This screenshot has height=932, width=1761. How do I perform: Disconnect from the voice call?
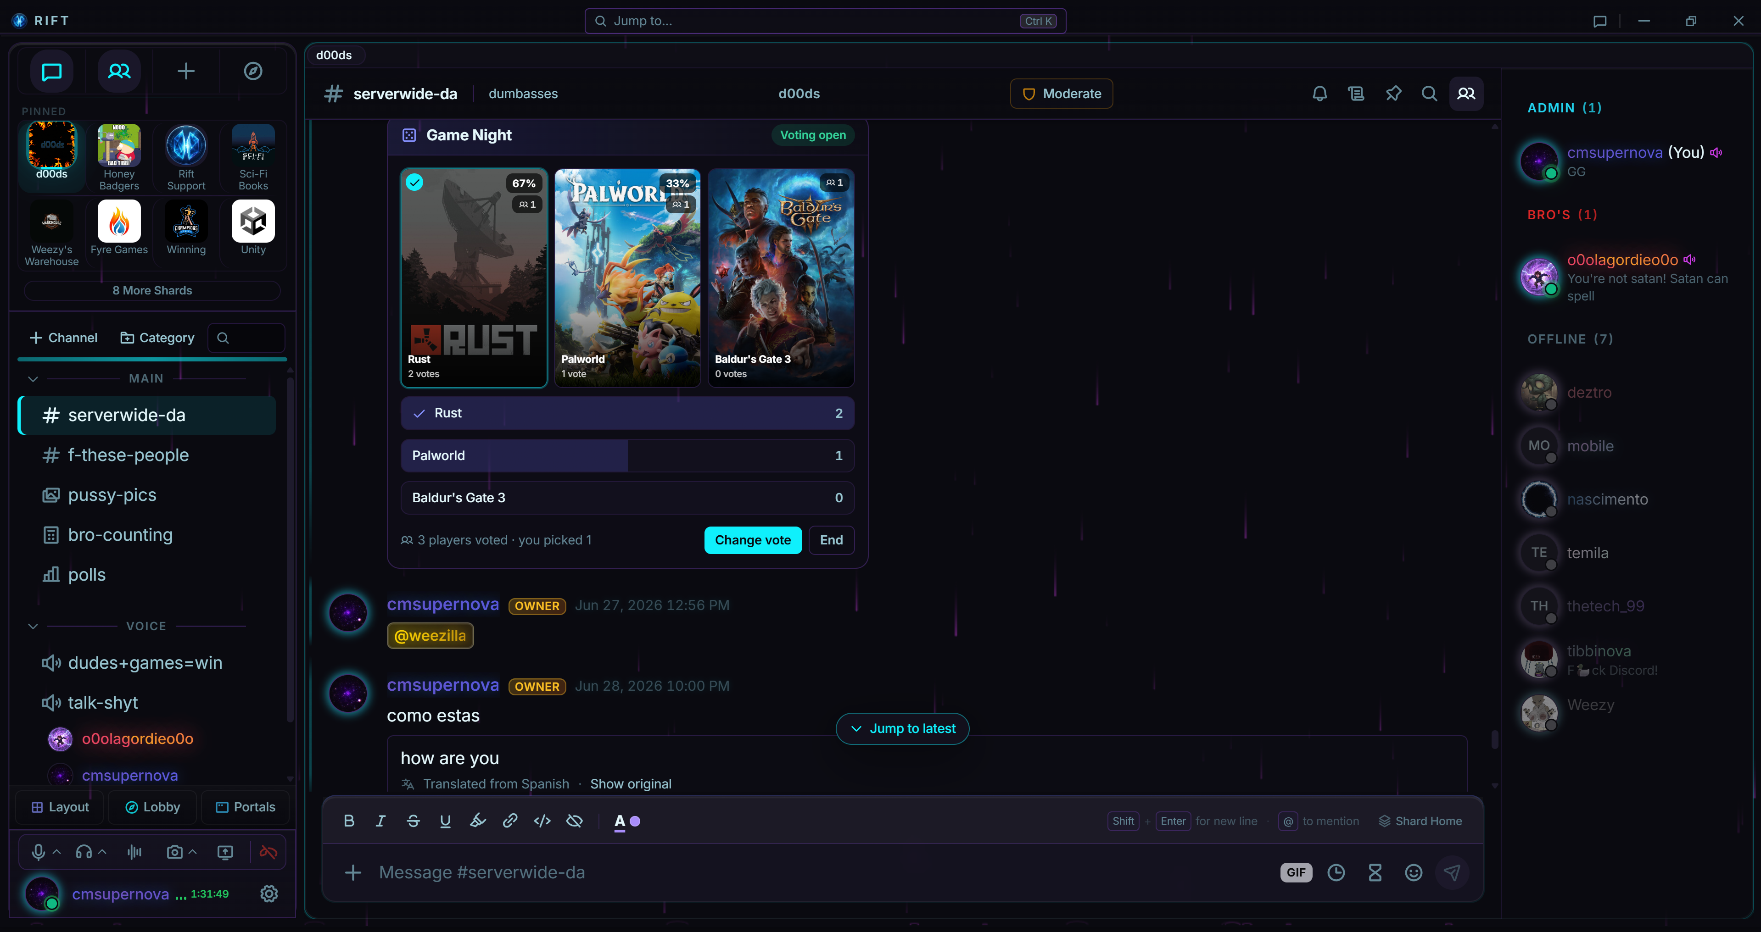(268, 851)
